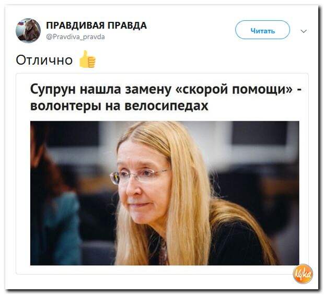324x295 pixels.
Task: Open the @Pravdiva_pravda handle link
Action: coord(75,37)
